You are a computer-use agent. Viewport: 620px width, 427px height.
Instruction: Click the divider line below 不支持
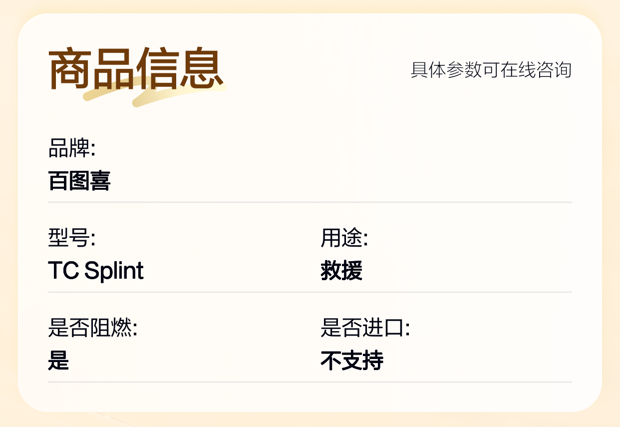coord(310,382)
